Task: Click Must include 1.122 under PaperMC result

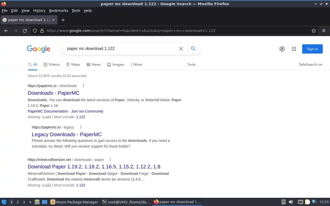Action: pyautogui.click(x=81, y=117)
